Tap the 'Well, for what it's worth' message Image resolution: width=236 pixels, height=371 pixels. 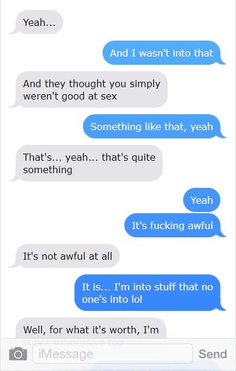91,329
